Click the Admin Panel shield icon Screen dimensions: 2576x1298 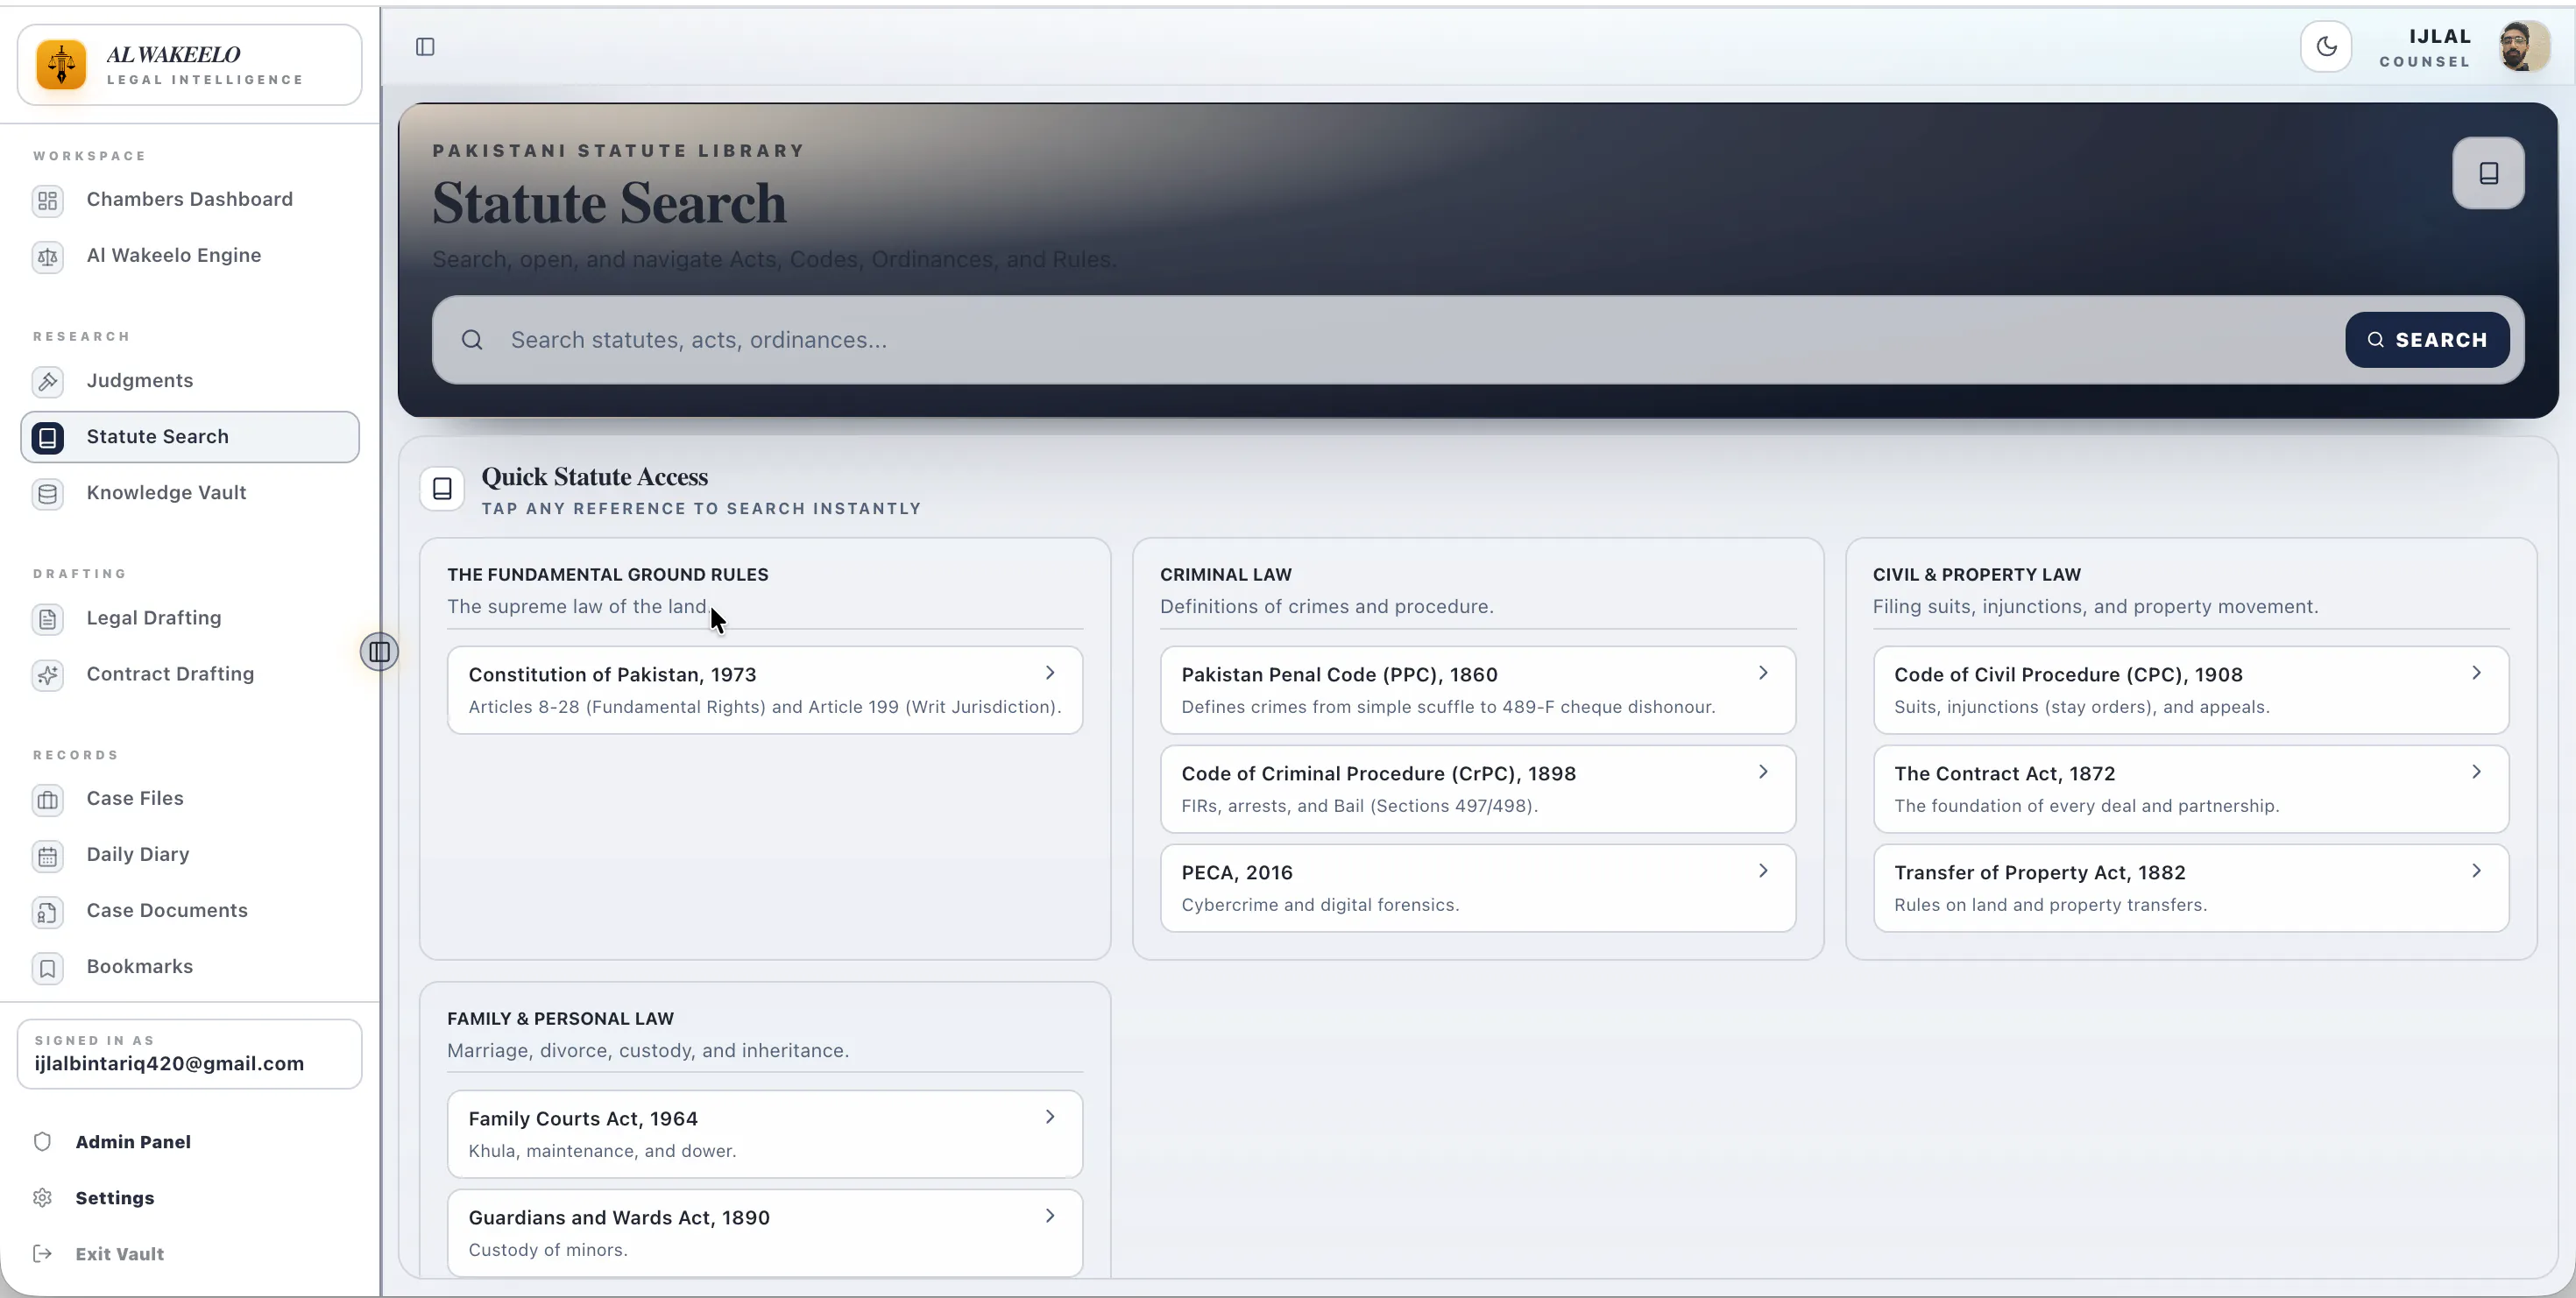click(x=42, y=1142)
